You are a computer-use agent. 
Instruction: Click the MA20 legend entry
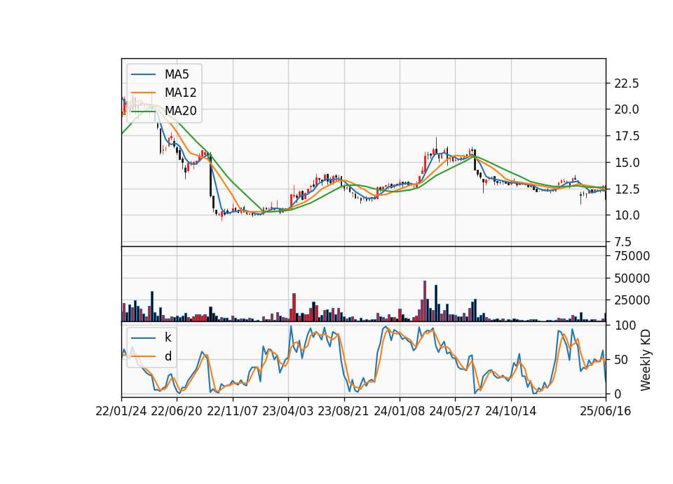coord(164,111)
